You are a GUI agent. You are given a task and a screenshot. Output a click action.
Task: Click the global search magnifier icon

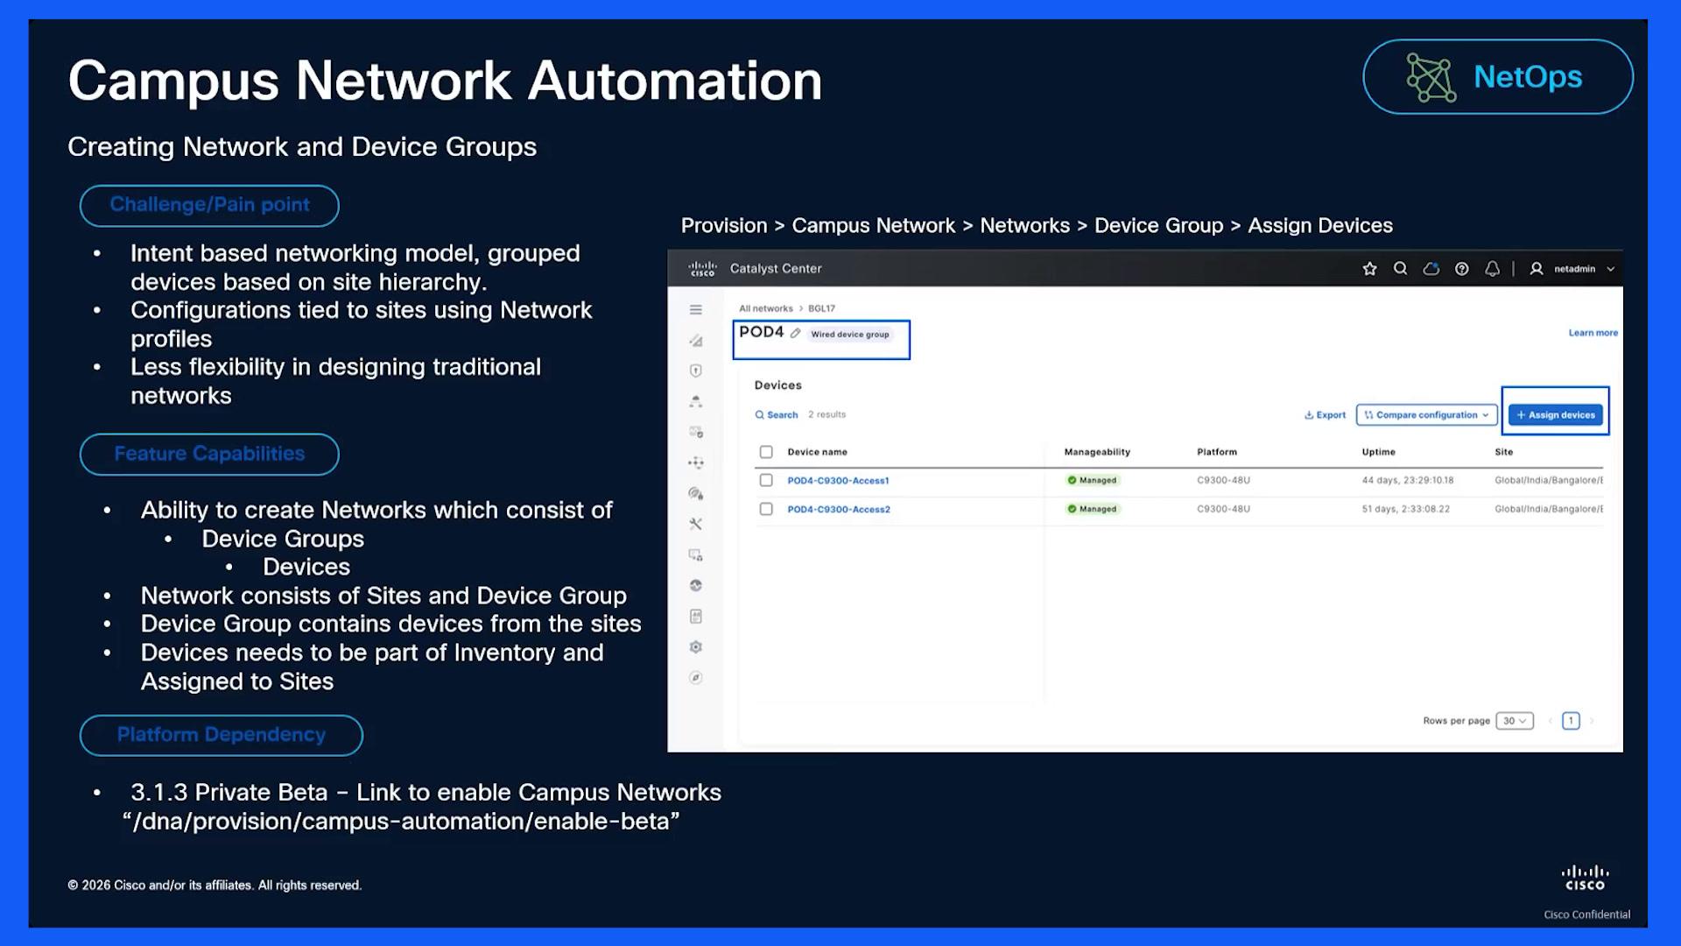click(1401, 269)
